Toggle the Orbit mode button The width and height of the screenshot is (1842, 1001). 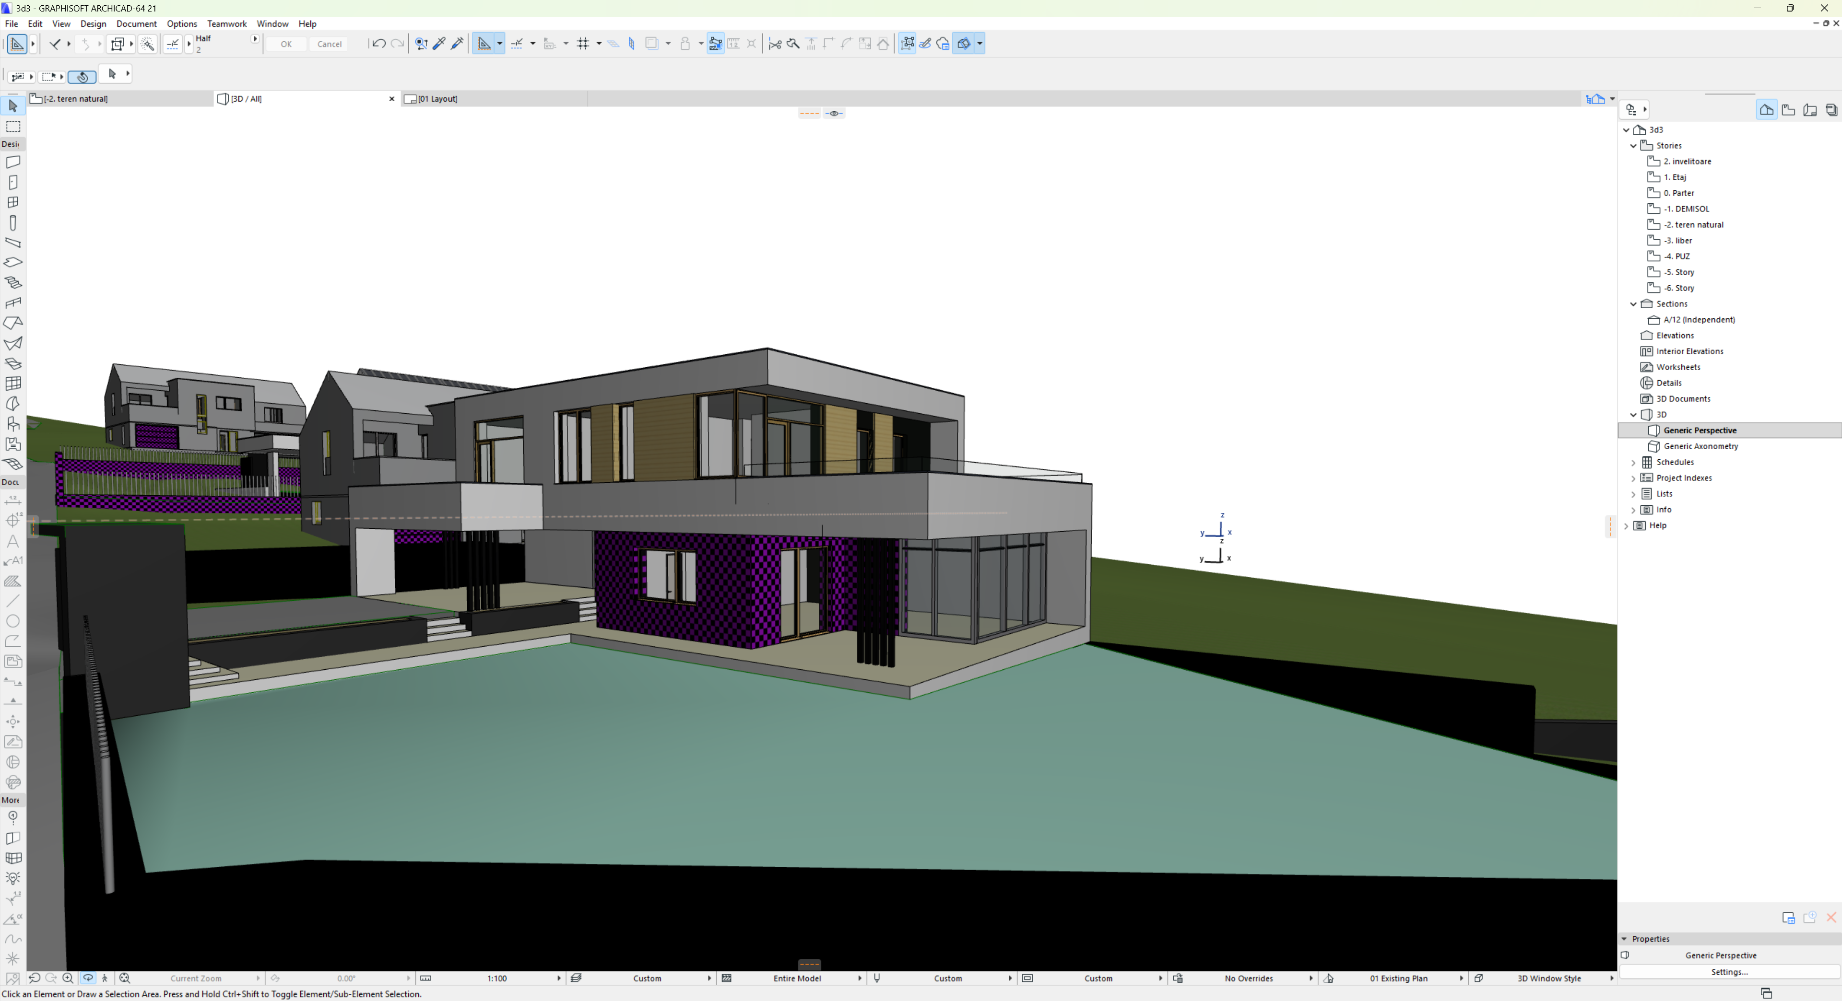tap(88, 978)
